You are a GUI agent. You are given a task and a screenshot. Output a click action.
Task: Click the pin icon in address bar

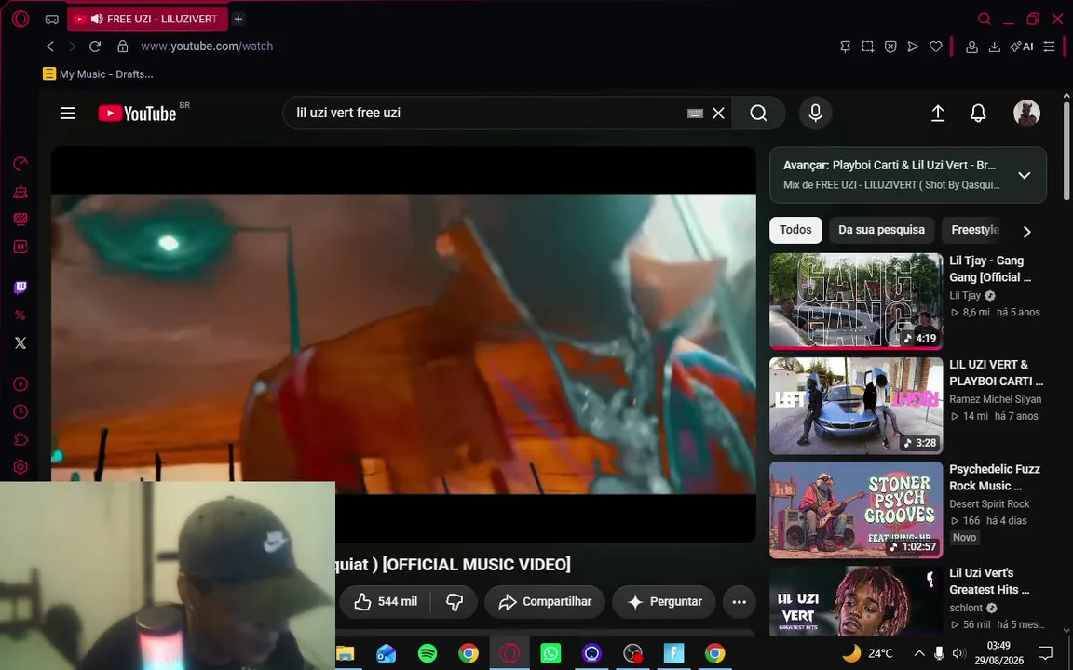845,47
